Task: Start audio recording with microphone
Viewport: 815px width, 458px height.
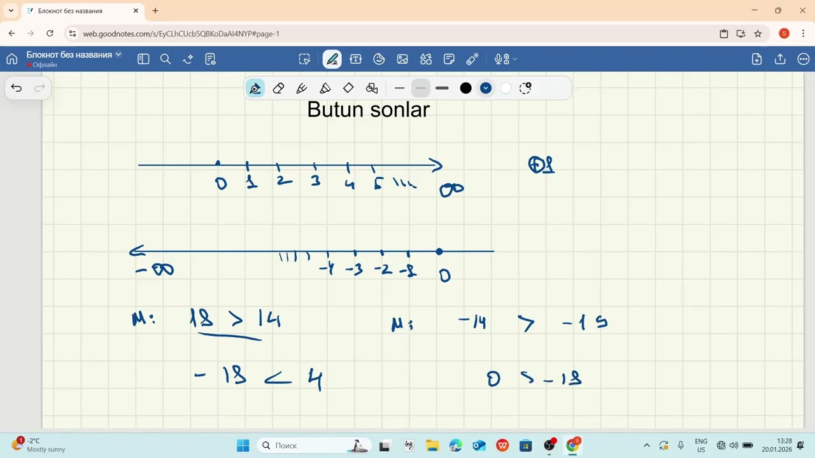Action: (x=502, y=59)
